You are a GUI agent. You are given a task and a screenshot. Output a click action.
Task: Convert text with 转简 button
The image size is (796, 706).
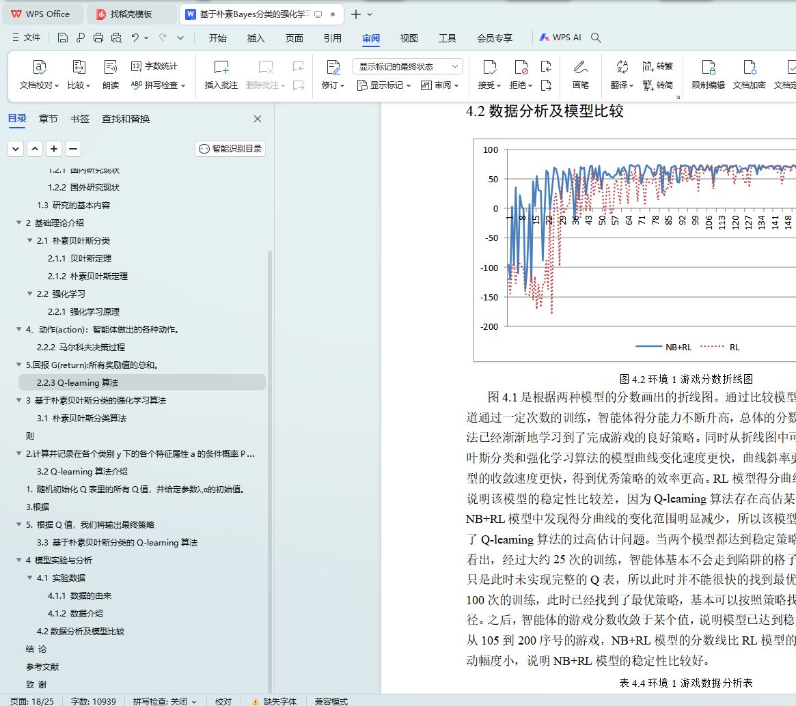coord(657,85)
